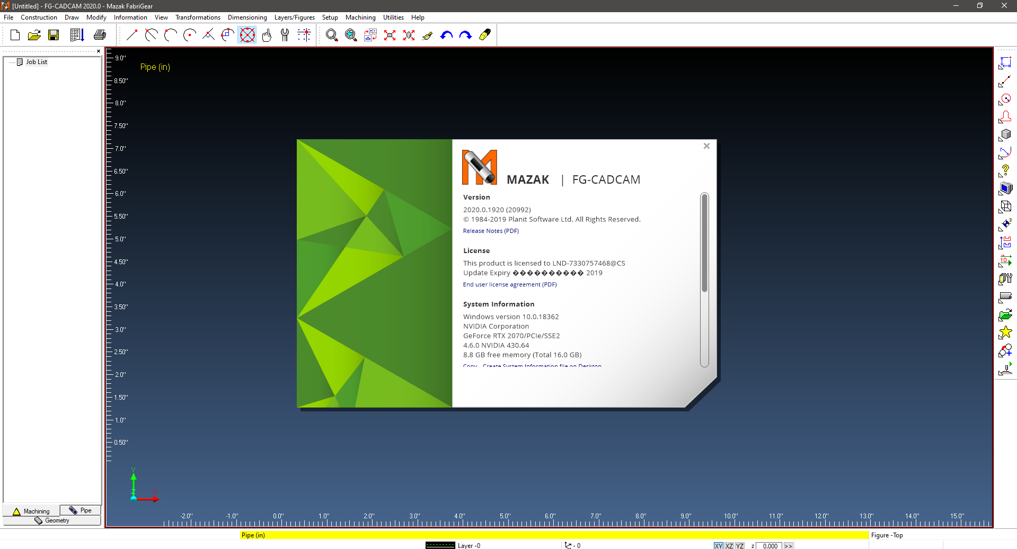
Task: Switch to the Machining tab in left panel
Action: coord(31,511)
